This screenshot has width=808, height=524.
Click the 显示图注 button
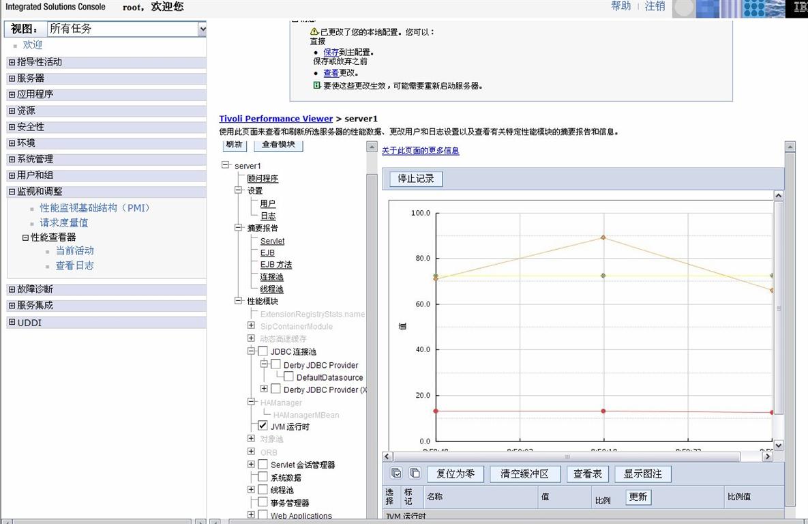pyautogui.click(x=643, y=474)
